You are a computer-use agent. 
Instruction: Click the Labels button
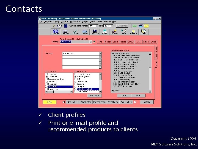click(x=153, y=42)
